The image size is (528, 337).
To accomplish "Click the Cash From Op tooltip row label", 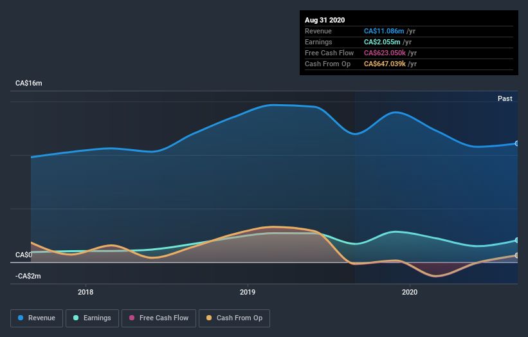I will (327, 64).
